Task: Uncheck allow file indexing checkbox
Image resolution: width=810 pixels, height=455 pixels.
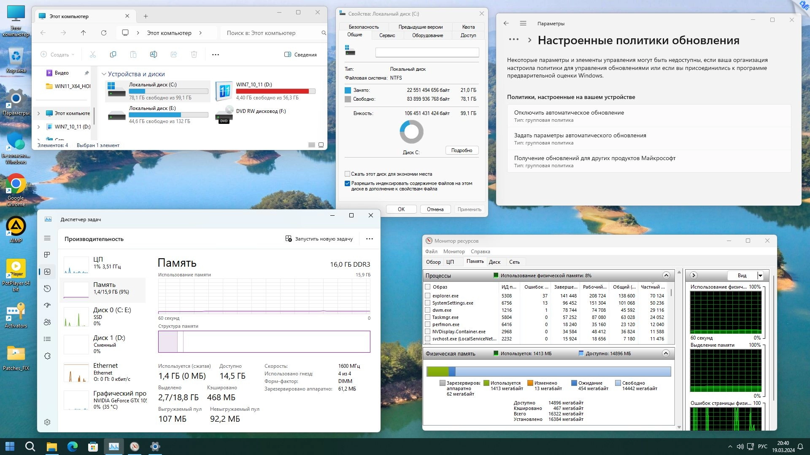Action: 347,184
